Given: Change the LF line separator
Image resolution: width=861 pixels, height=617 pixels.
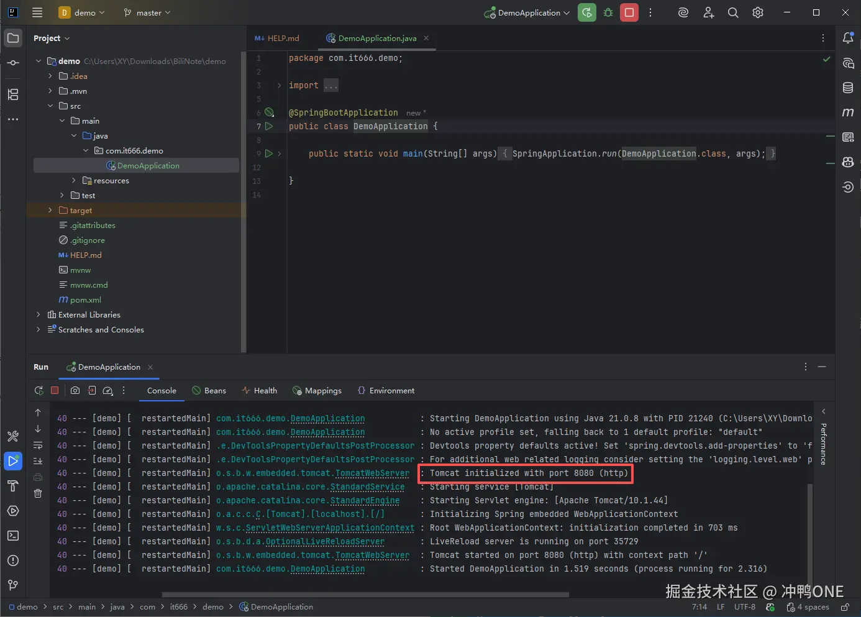Looking at the screenshot, I should pyautogui.click(x=721, y=607).
